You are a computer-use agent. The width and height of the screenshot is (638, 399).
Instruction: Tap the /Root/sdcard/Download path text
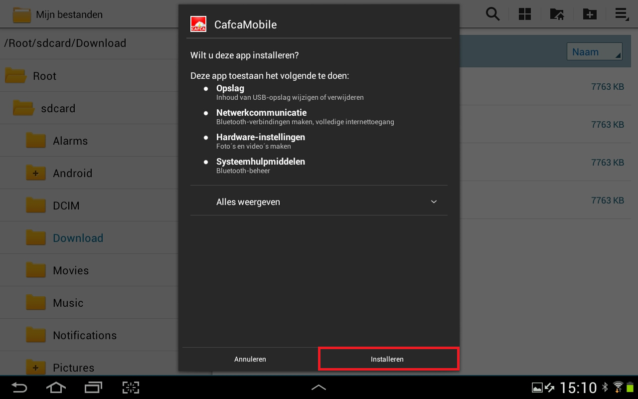(65, 43)
